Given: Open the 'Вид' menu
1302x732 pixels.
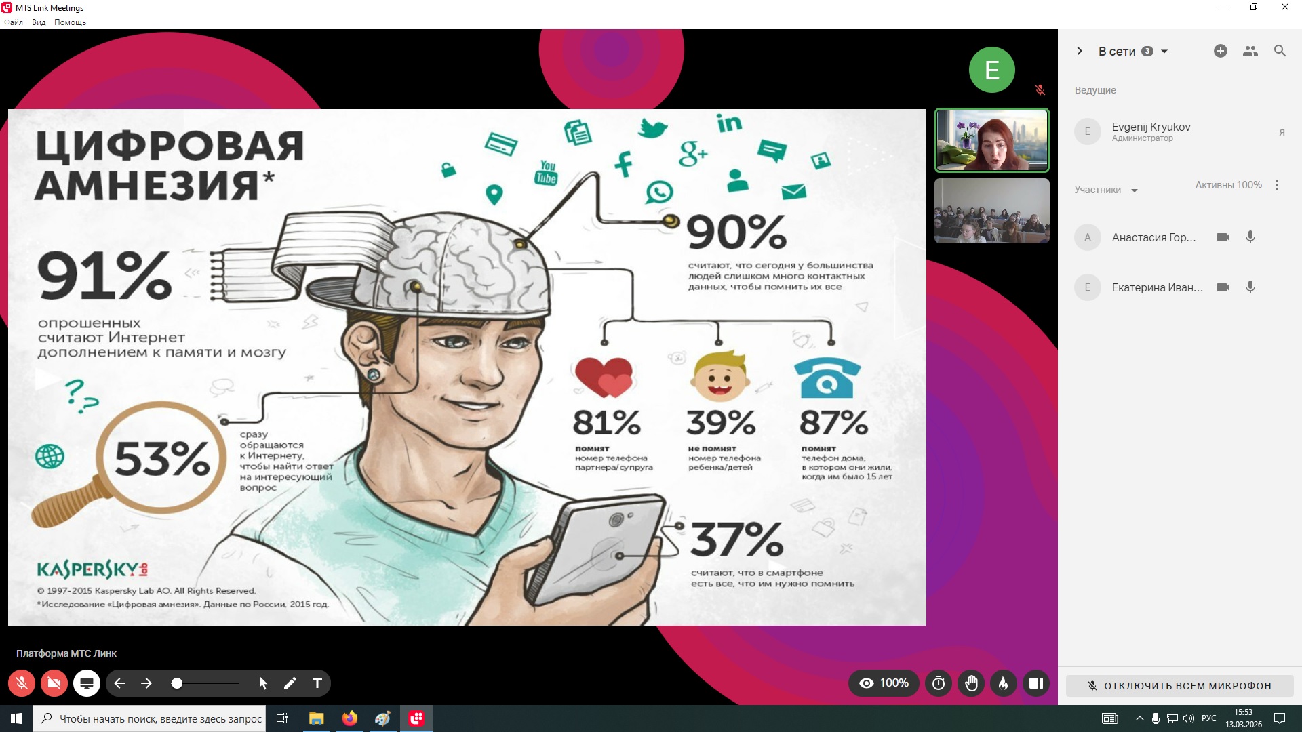Looking at the screenshot, I should tap(39, 22).
